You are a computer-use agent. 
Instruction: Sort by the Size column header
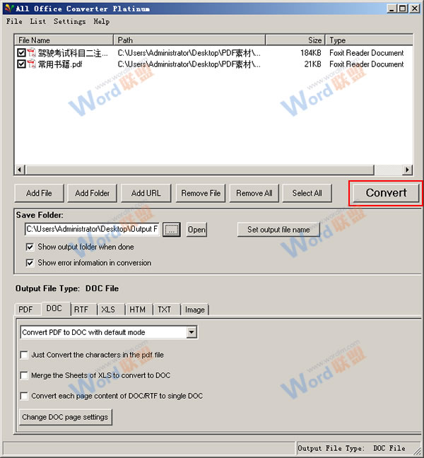(295, 40)
